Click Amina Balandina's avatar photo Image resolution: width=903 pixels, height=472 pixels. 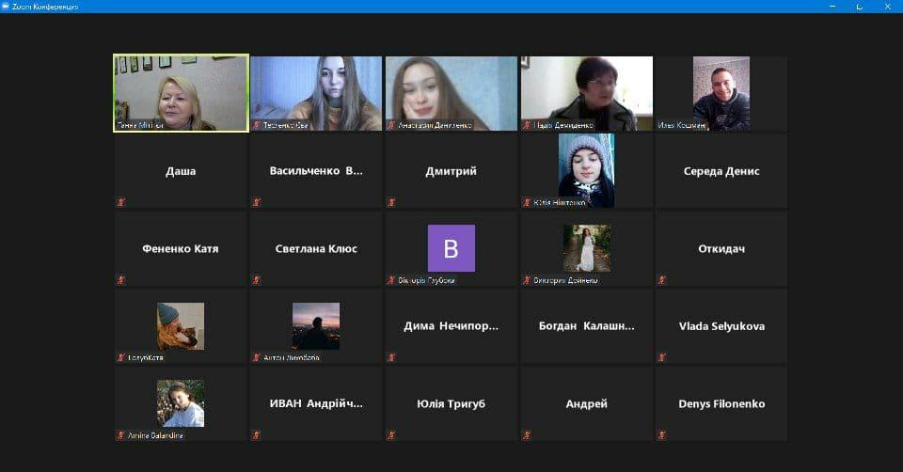point(181,403)
